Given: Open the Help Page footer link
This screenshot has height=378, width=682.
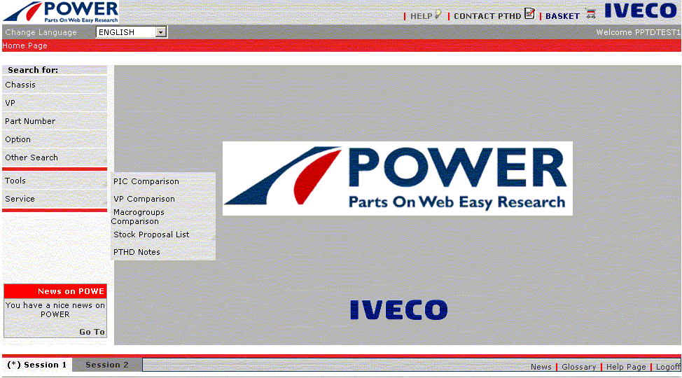Looking at the screenshot, I should (626, 367).
